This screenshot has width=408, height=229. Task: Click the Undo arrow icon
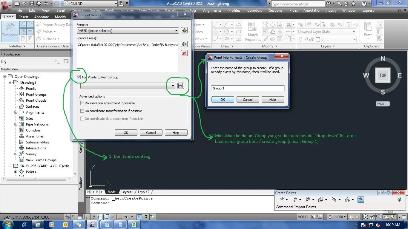pyautogui.click(x=46, y=4)
